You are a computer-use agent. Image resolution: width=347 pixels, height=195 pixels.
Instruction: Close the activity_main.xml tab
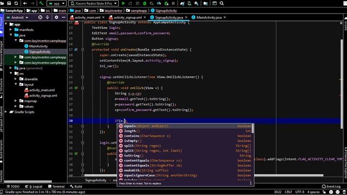(103, 17)
